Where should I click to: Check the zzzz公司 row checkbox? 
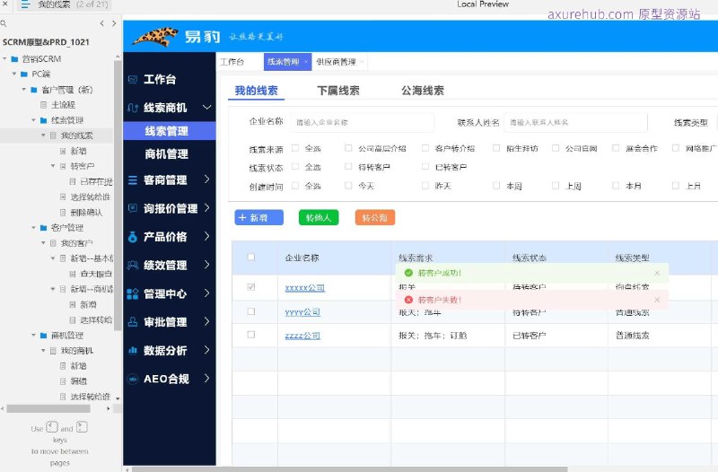pos(251,335)
